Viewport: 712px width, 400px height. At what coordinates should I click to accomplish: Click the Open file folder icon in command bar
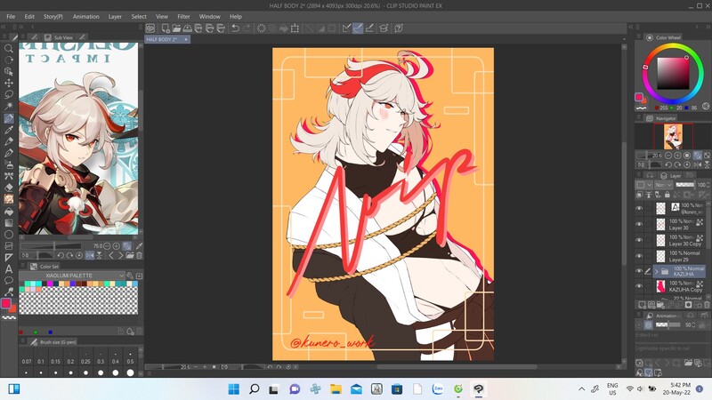(x=176, y=28)
